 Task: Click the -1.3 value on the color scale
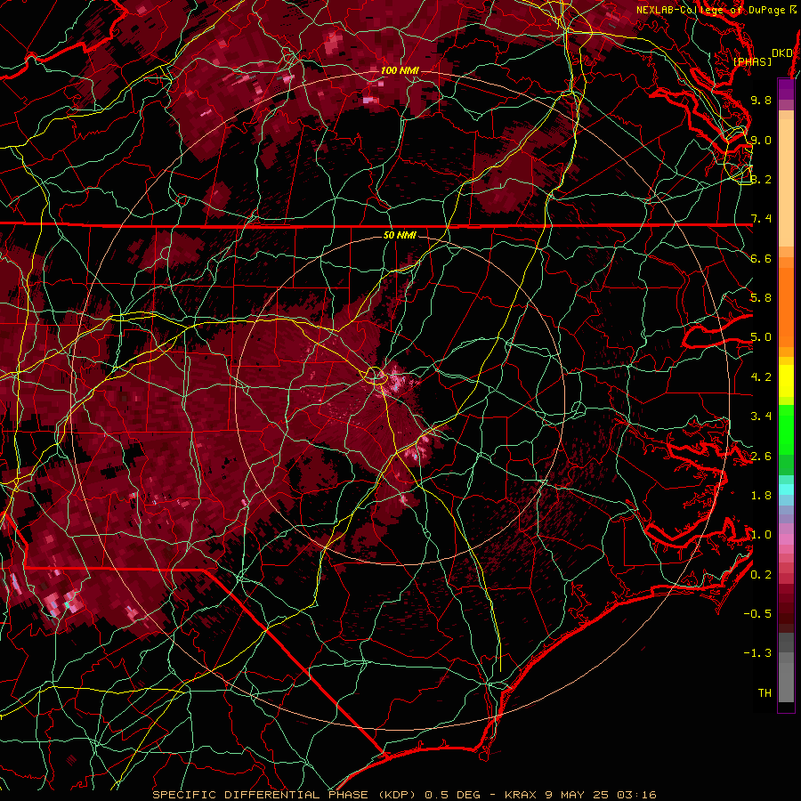[x=757, y=653]
